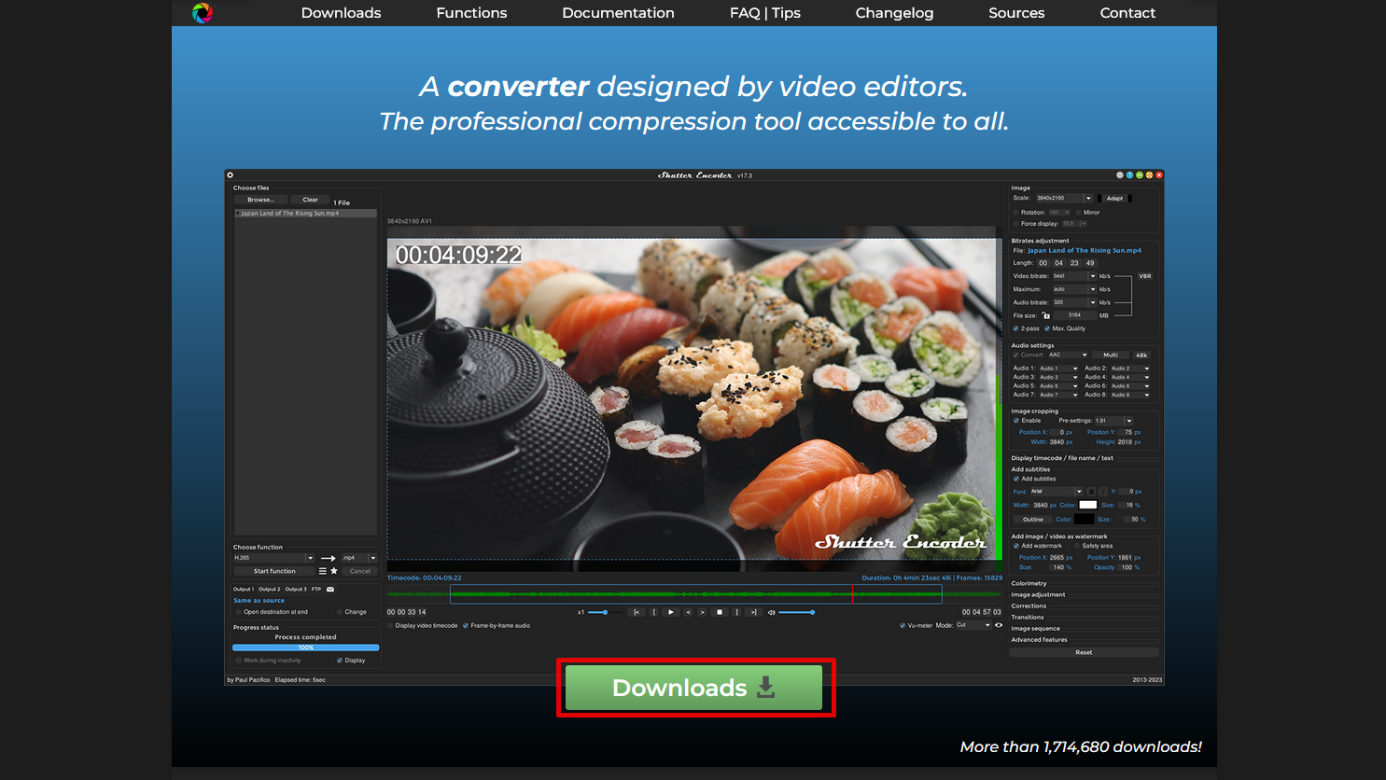
Task: Enable the Safety area option
Action: 1077,546
